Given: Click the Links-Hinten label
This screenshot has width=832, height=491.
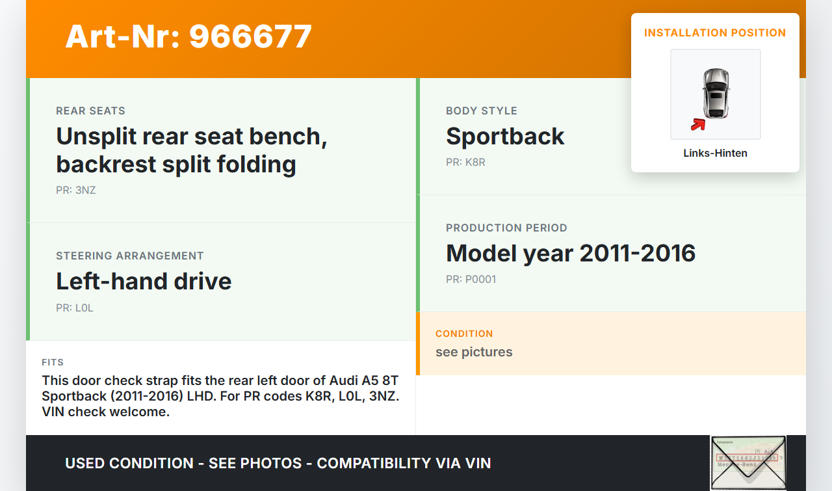Looking at the screenshot, I should (715, 153).
